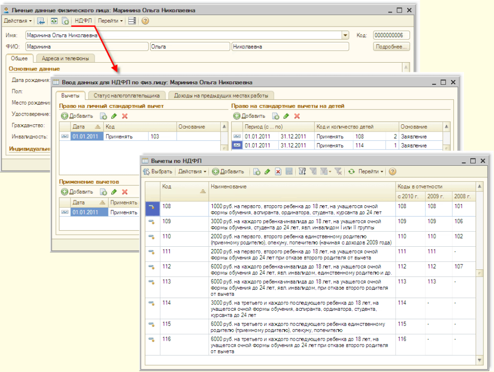The height and width of the screenshot is (372, 494).
Task: Select the children deduction row with code 114
Action: pos(337,146)
